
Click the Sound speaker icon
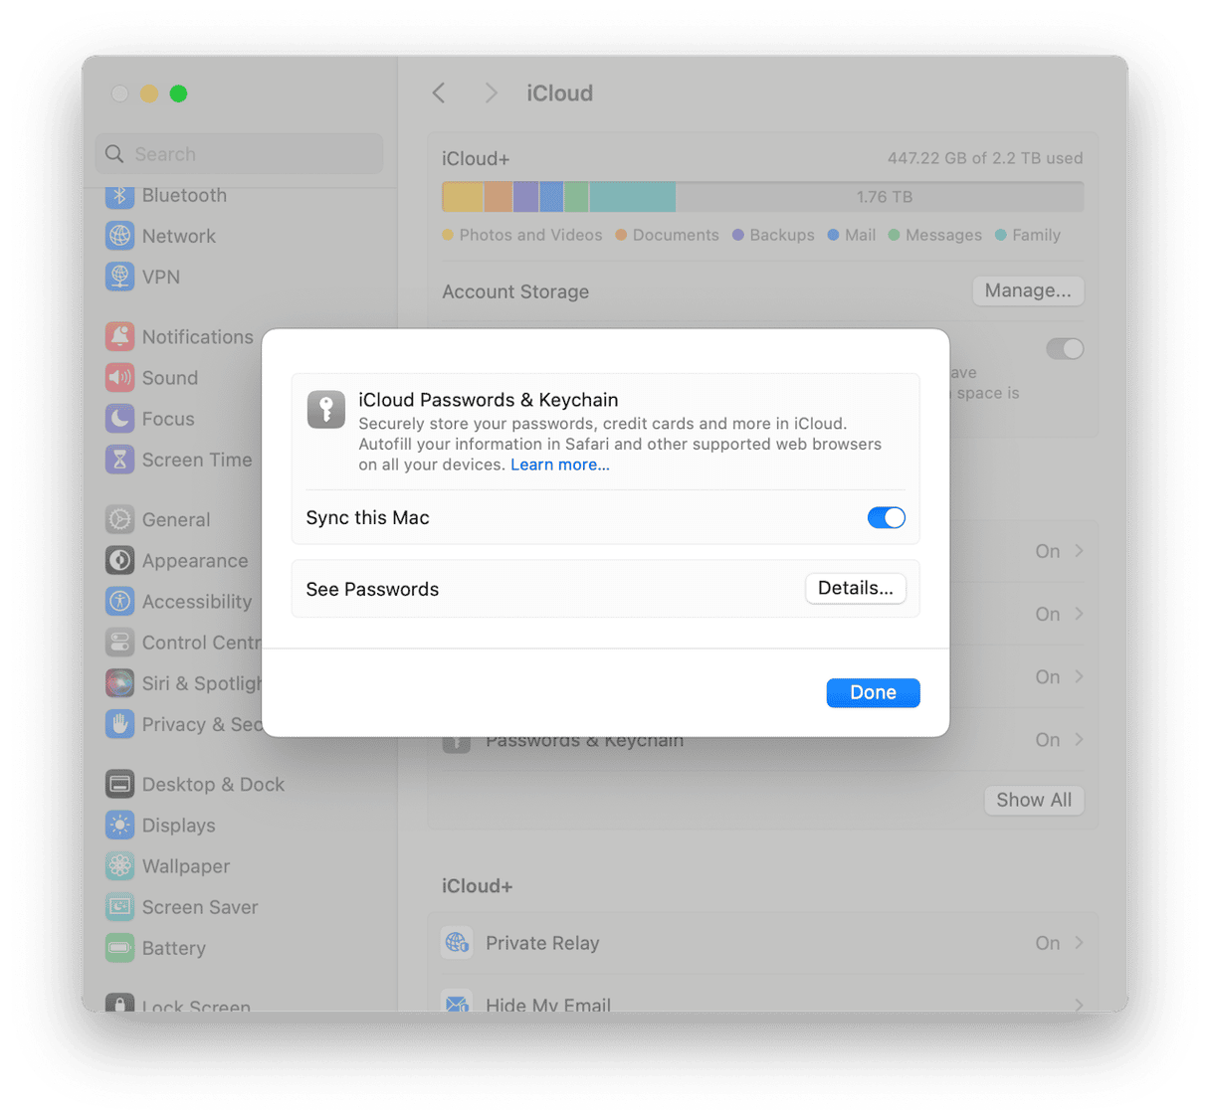119,377
